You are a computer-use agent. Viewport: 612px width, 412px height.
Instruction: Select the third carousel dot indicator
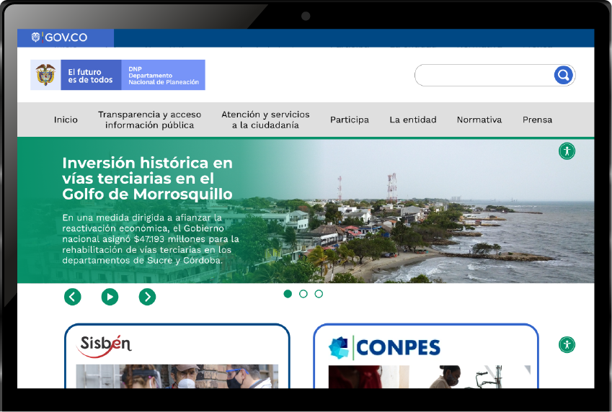(x=319, y=294)
